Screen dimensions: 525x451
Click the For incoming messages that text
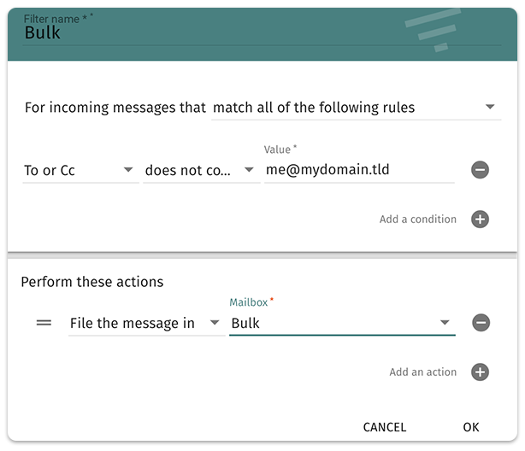pyautogui.click(x=115, y=108)
